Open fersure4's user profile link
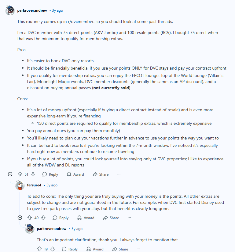The width and height of the screenshot is (235, 252). pos(34,185)
